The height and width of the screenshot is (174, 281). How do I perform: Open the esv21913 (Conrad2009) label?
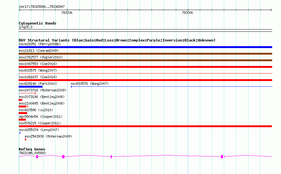click(x=39, y=51)
